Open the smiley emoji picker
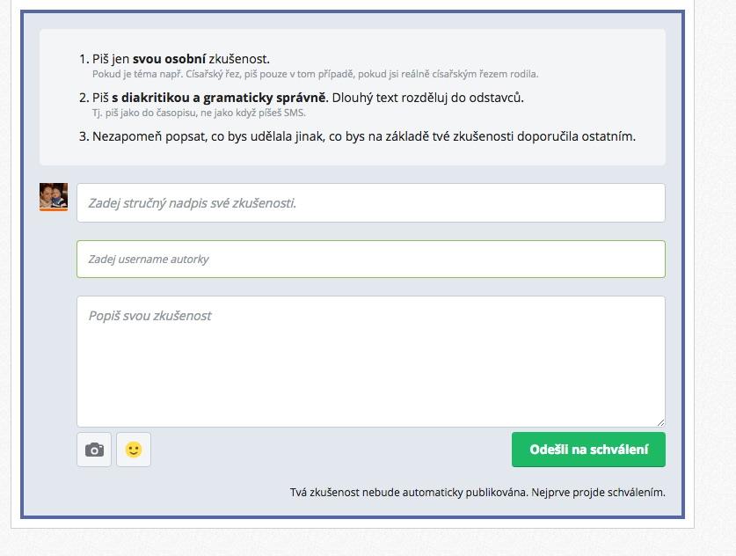The image size is (736, 556). (x=134, y=450)
